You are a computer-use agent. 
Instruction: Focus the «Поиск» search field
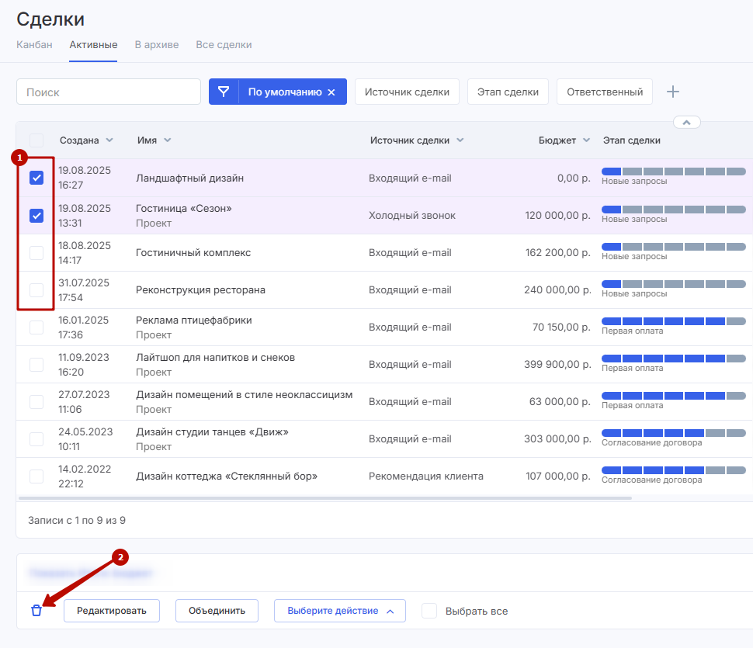[109, 92]
